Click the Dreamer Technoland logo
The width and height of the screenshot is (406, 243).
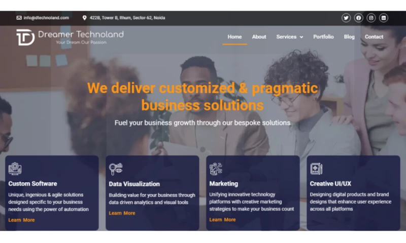click(70, 37)
